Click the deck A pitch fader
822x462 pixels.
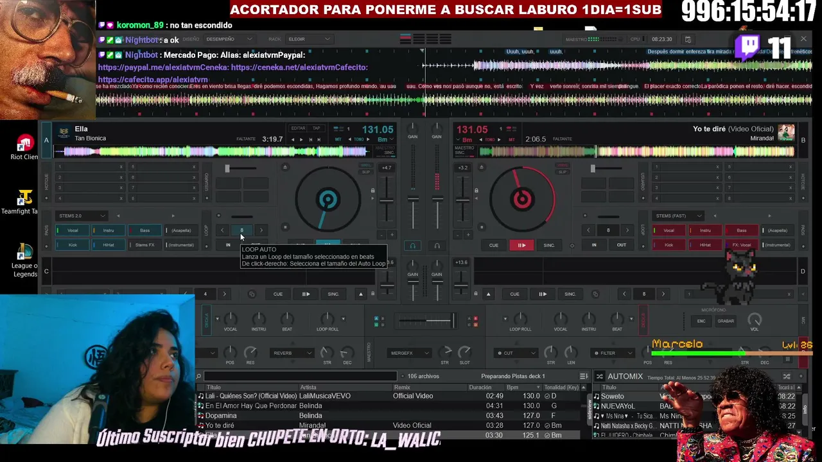(387, 201)
